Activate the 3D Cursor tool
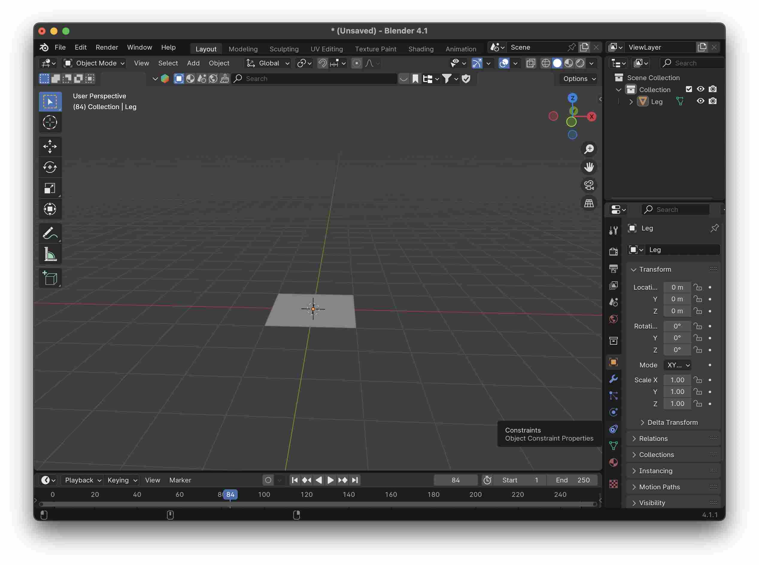Screen dimensions: 759x565 50,123
